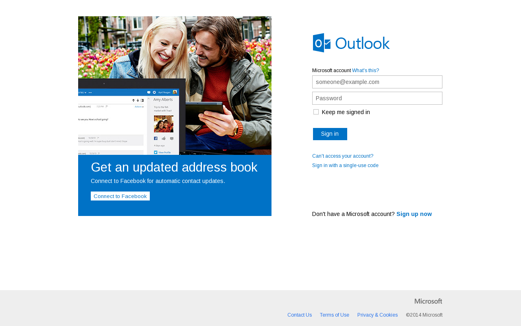
Task: Open the Terms of Use link
Action: point(335,315)
